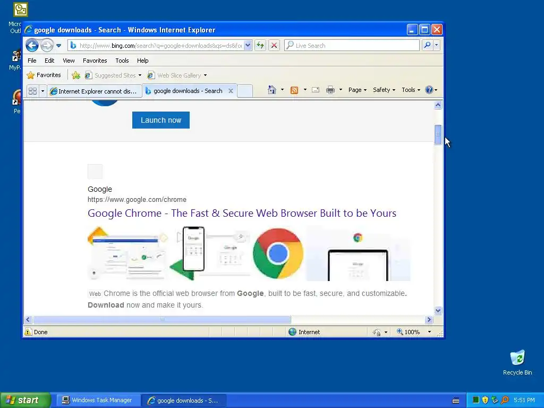Click the RSS feeds icon
This screenshot has width=544, height=408.
point(294,90)
